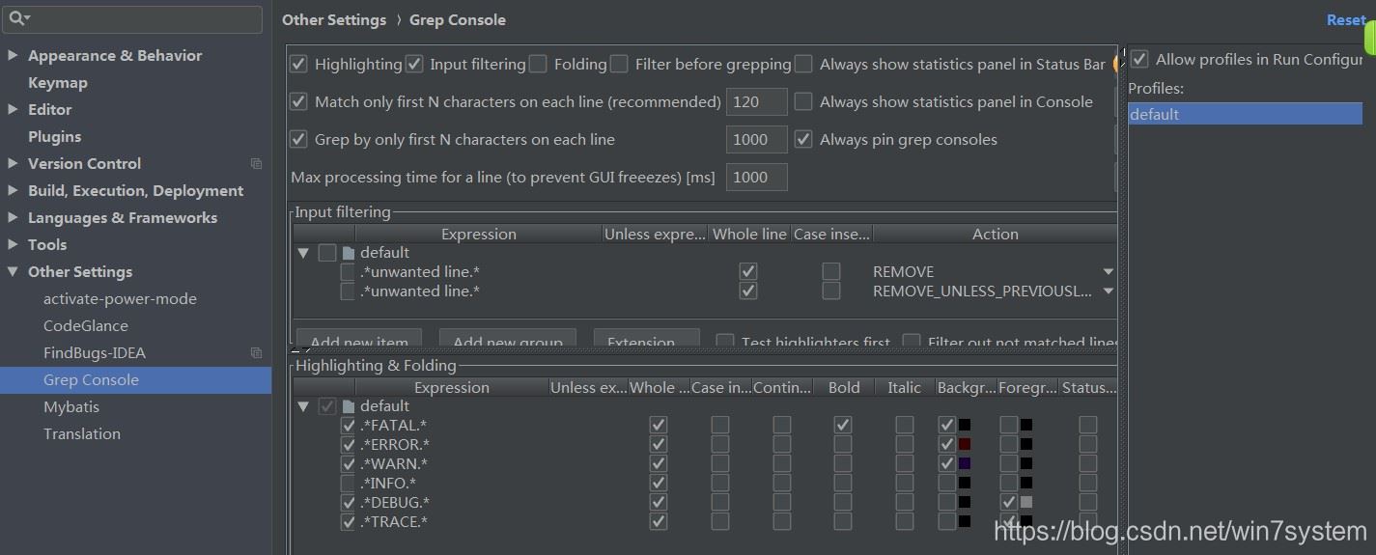This screenshot has height=555, width=1376.
Task: Select the Keymap settings page
Action: [58, 83]
